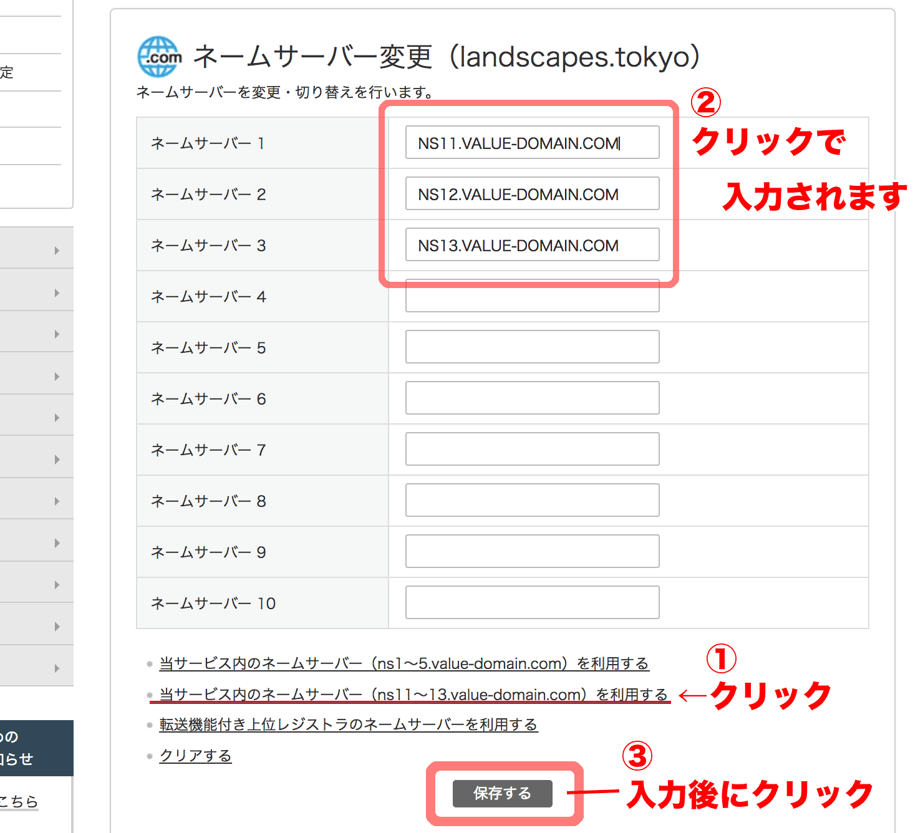Click the ネームサーバー 3 input field
The image size is (923, 833).
click(x=532, y=244)
